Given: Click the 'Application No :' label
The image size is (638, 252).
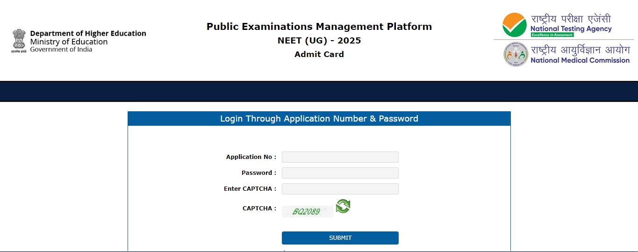Looking at the screenshot, I should click(251, 157).
